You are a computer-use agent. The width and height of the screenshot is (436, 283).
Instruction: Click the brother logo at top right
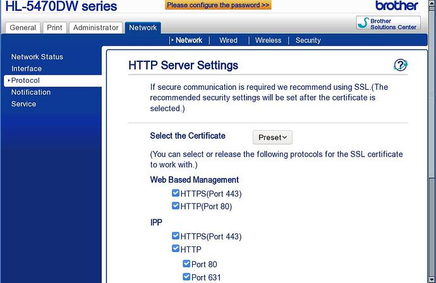pyautogui.click(x=397, y=6)
